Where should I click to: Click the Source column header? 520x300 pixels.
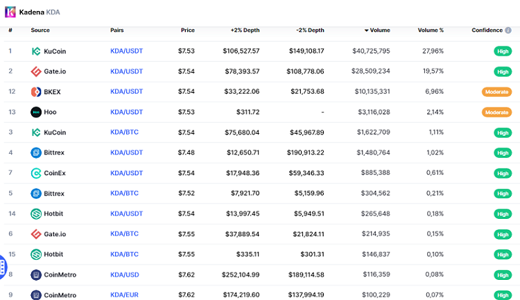[40, 30]
